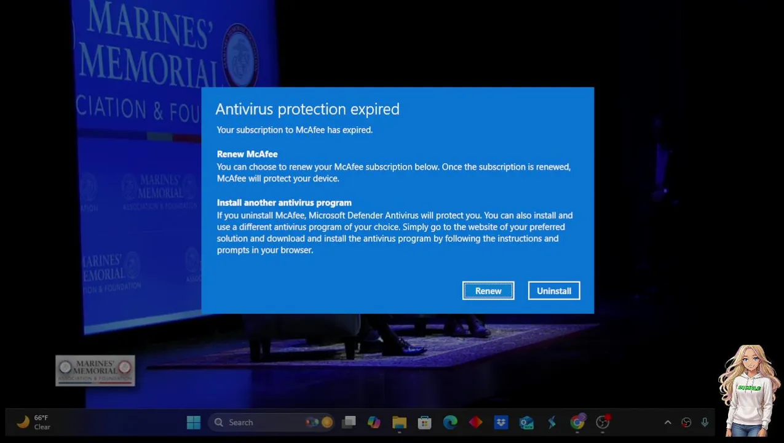Open the blue lightning-bolt app in taskbar
Image resolution: width=784 pixels, height=443 pixels.
tap(552, 422)
